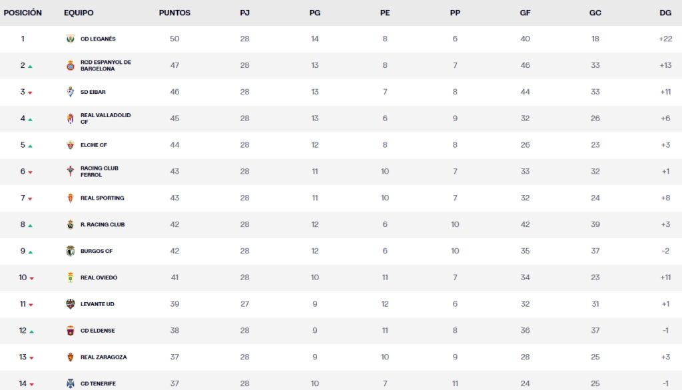The image size is (682, 390).
Task: Click the Levante UD club crest
Action: click(70, 304)
